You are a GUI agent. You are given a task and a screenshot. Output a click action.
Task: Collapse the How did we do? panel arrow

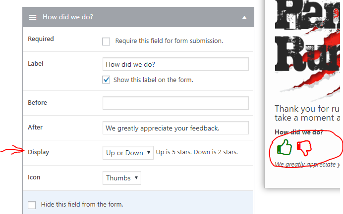(244, 17)
